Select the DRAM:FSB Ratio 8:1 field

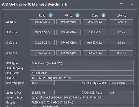pos(121,93)
